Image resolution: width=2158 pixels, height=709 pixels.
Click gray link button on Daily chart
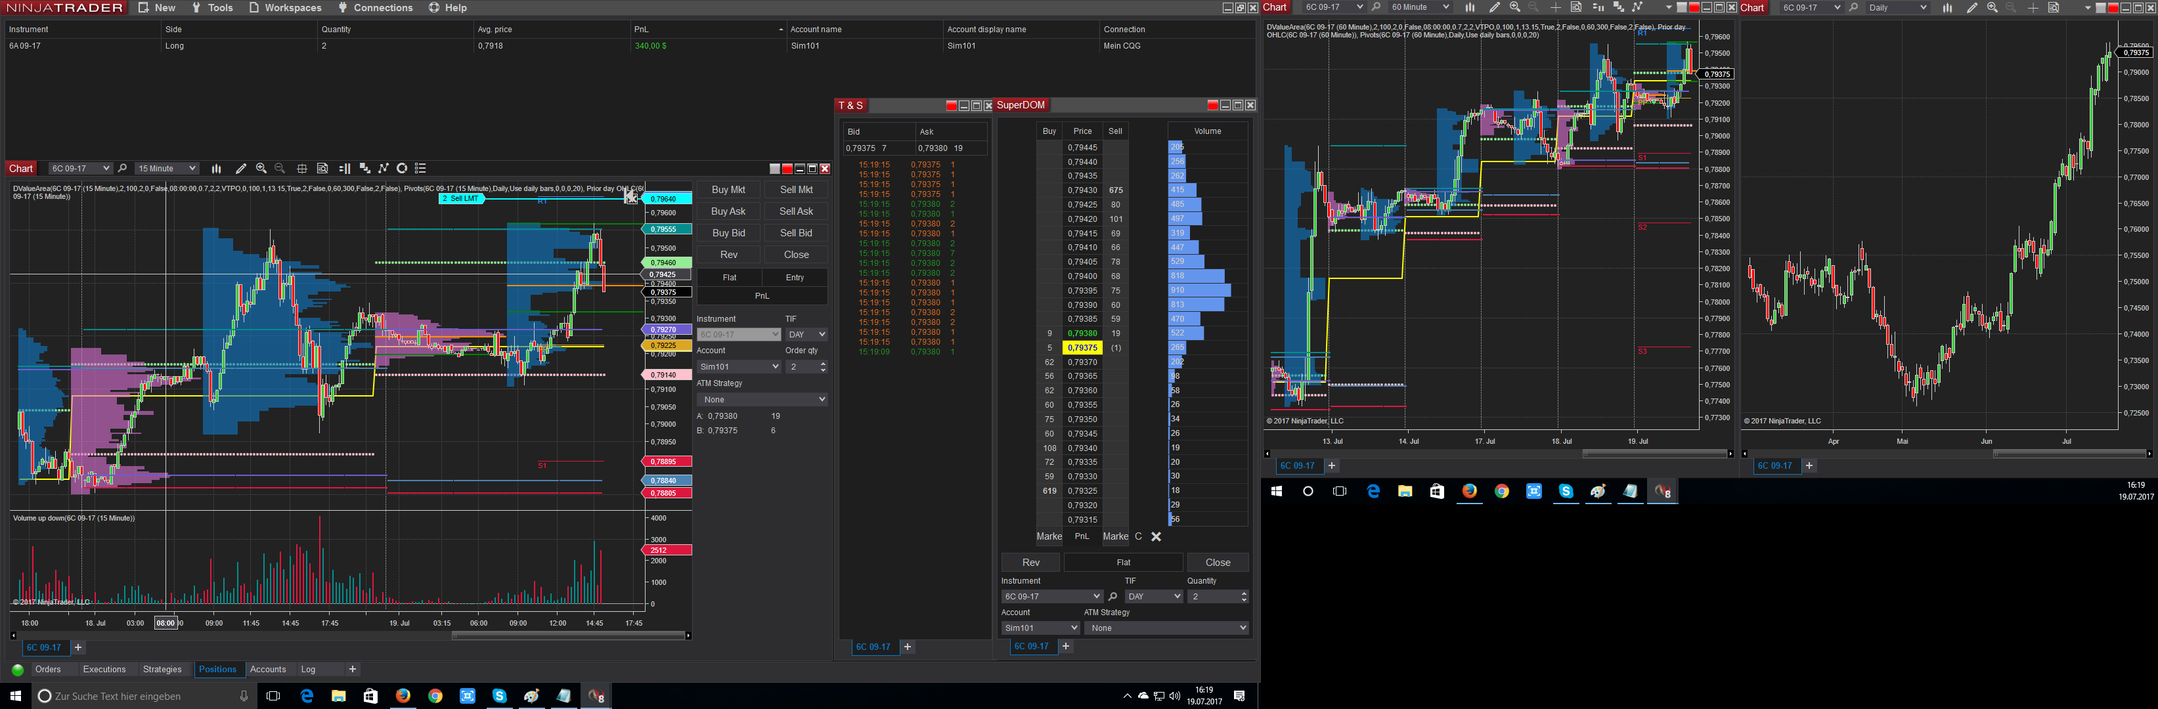(x=2100, y=7)
